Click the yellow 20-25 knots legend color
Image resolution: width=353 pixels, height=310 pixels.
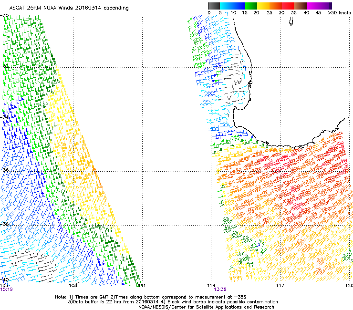pos(263,6)
